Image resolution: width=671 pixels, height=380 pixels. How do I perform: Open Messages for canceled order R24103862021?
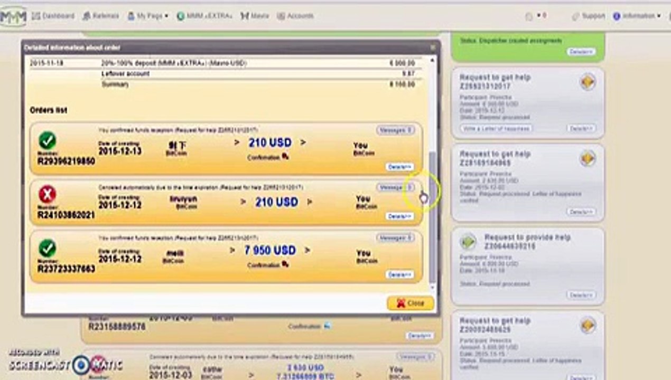[395, 187]
